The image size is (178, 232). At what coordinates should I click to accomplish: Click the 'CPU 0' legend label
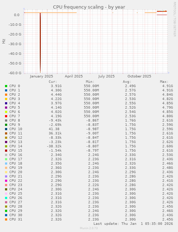point(15,86)
